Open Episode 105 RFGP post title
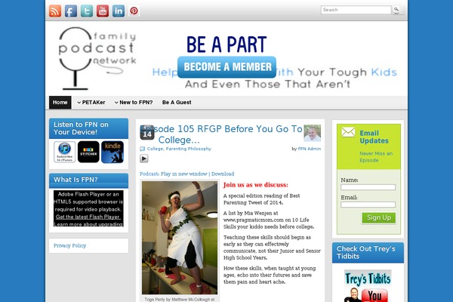The height and width of the screenshot is (302, 453). pyautogui.click(x=221, y=134)
